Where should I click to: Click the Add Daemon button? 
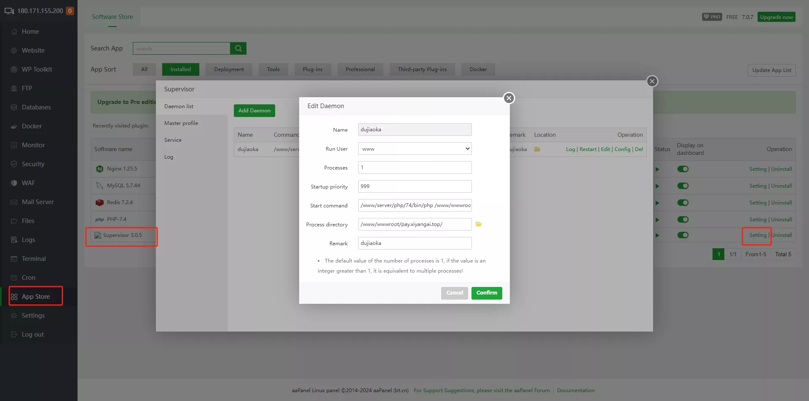[254, 111]
